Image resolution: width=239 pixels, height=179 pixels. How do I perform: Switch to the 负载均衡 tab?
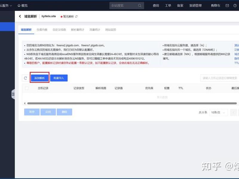coord(42,30)
